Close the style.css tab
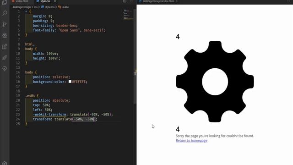The height and width of the screenshot is (165, 293). point(55,1)
